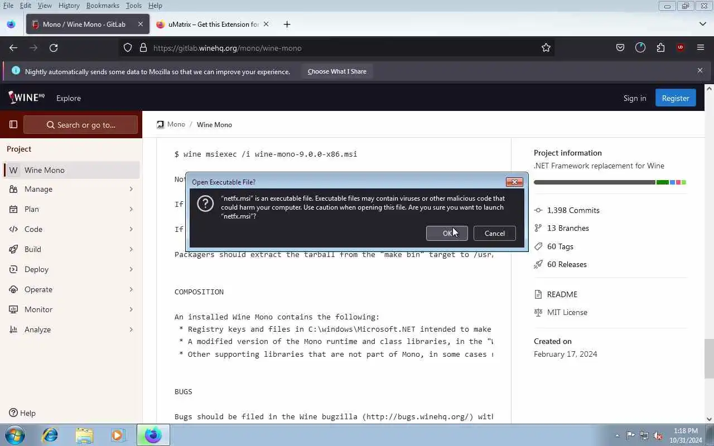This screenshot has height=446, width=714.
Task: Expand the Build sidebar section
Action: [71, 249]
